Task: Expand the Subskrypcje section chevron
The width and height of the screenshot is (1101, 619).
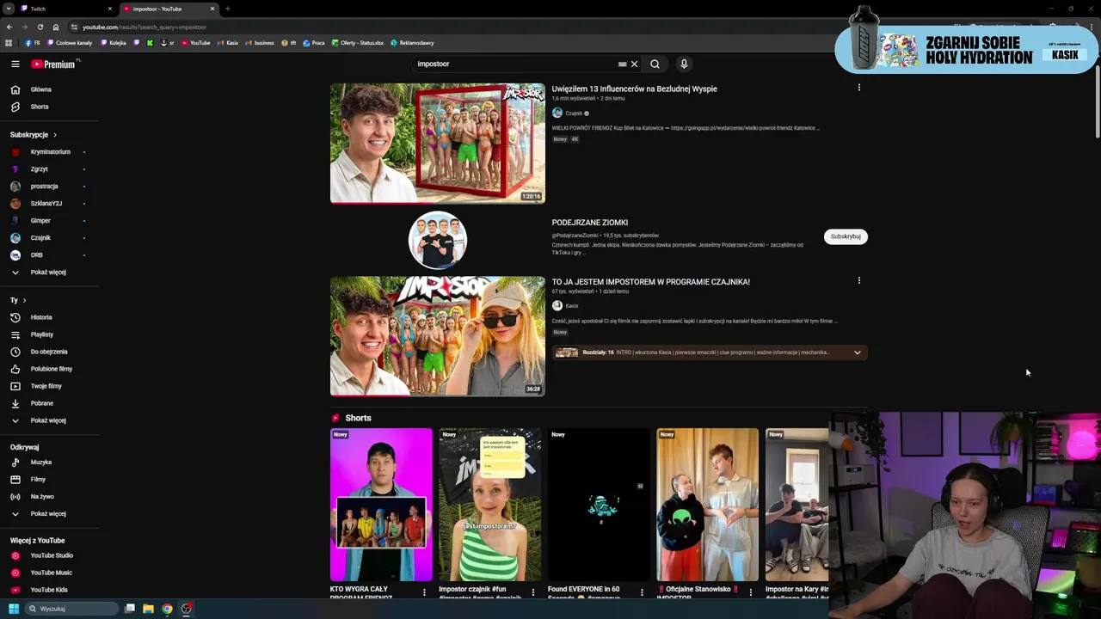Action: 54,135
